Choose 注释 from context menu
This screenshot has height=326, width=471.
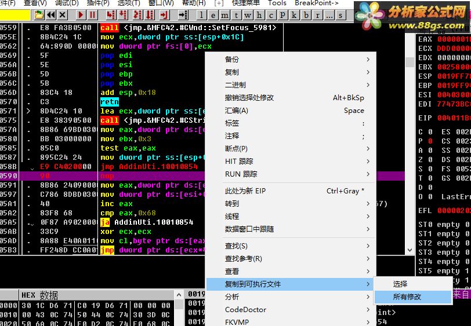click(x=291, y=136)
